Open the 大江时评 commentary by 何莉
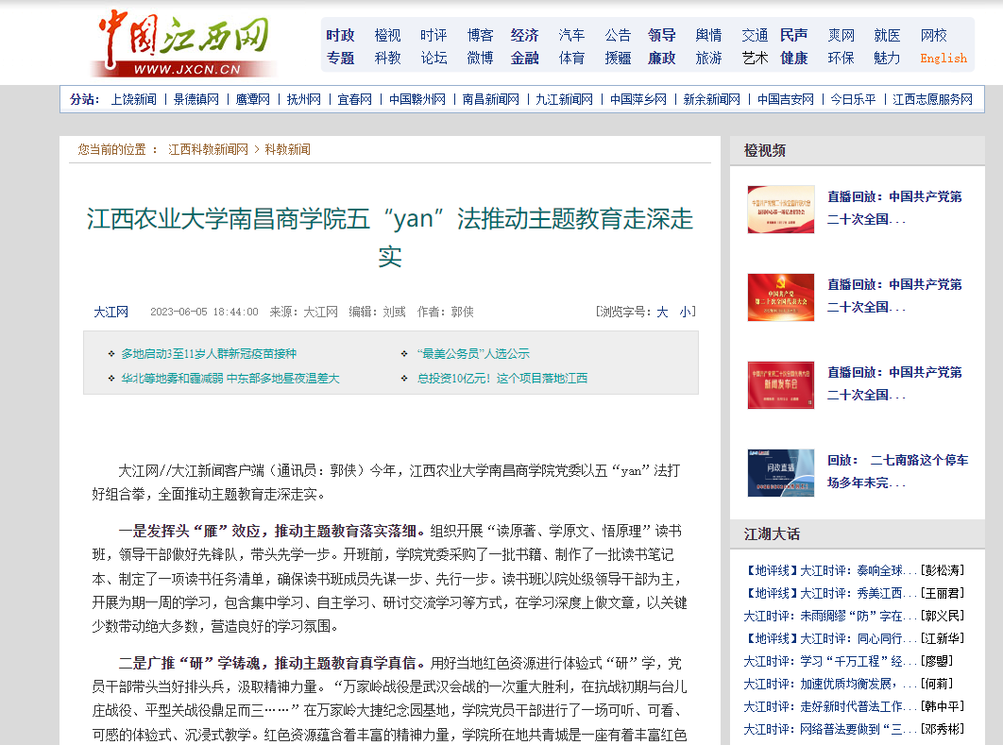1003x745 pixels. (x=830, y=684)
